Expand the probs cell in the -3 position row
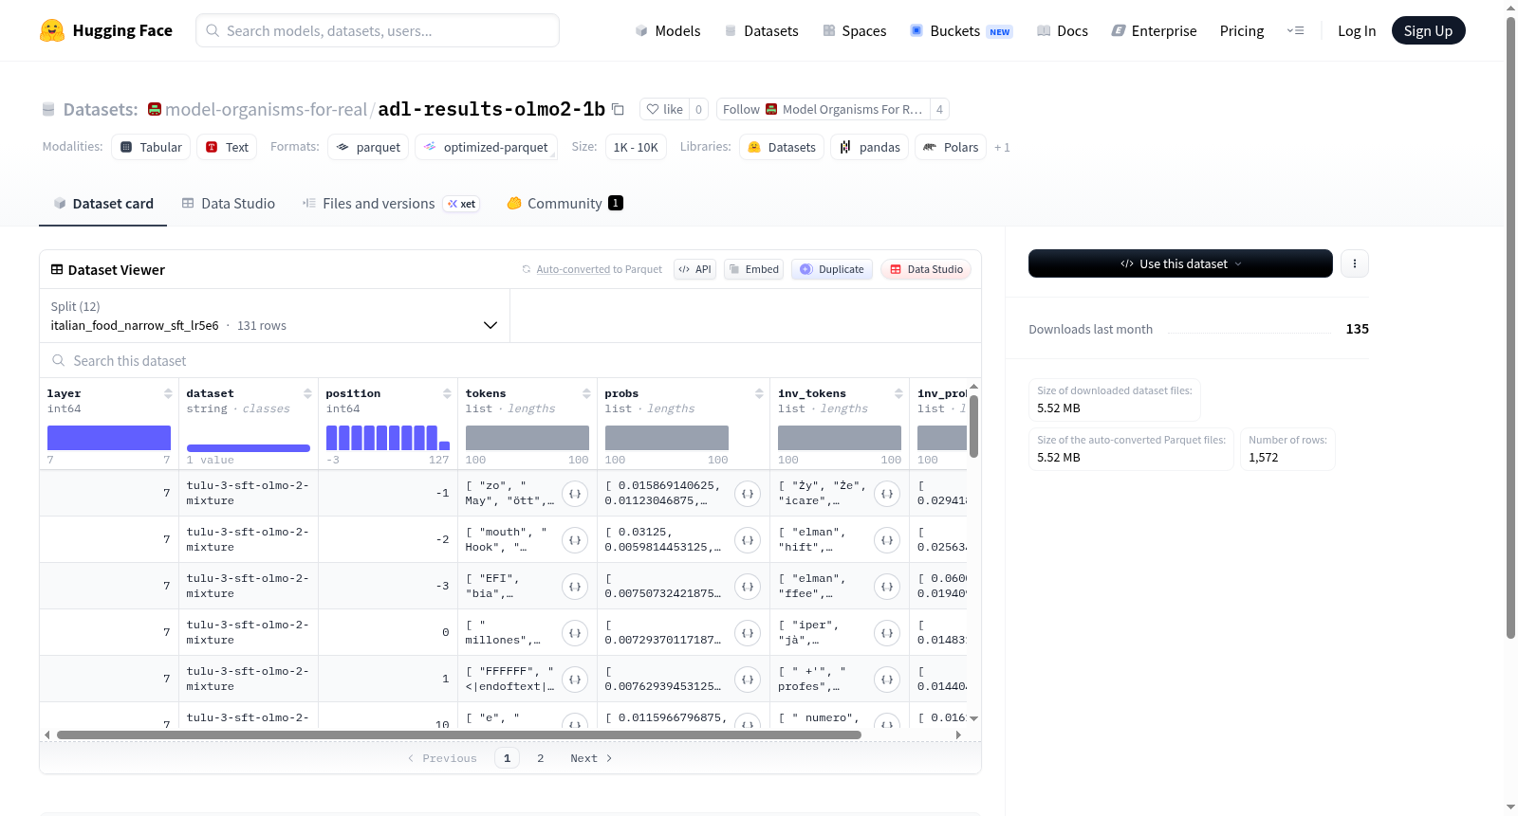The width and height of the screenshot is (1518, 816). 748,587
